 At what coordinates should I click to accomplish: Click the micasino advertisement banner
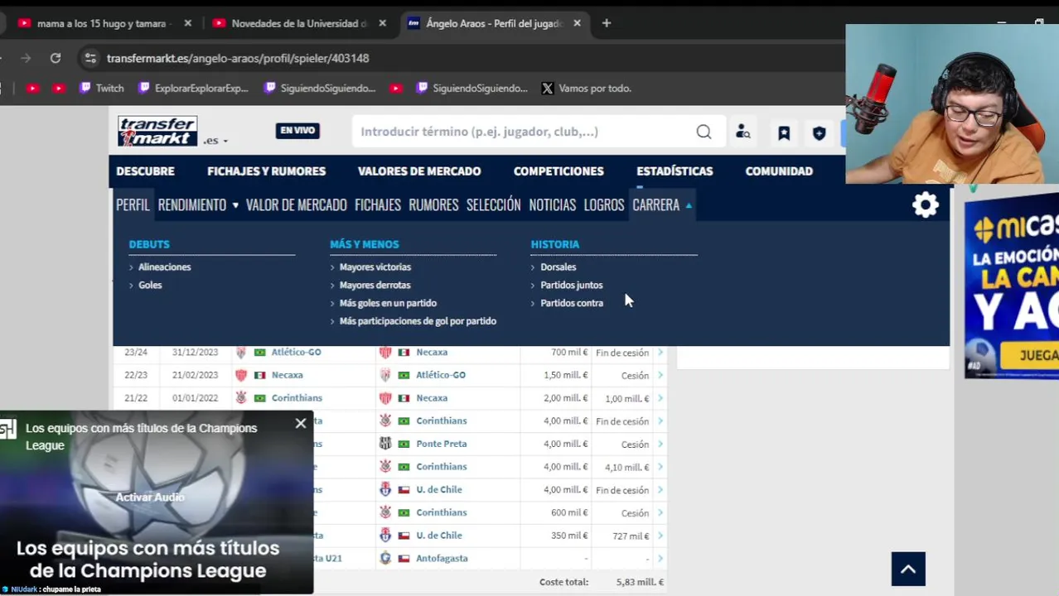pos(1012,286)
